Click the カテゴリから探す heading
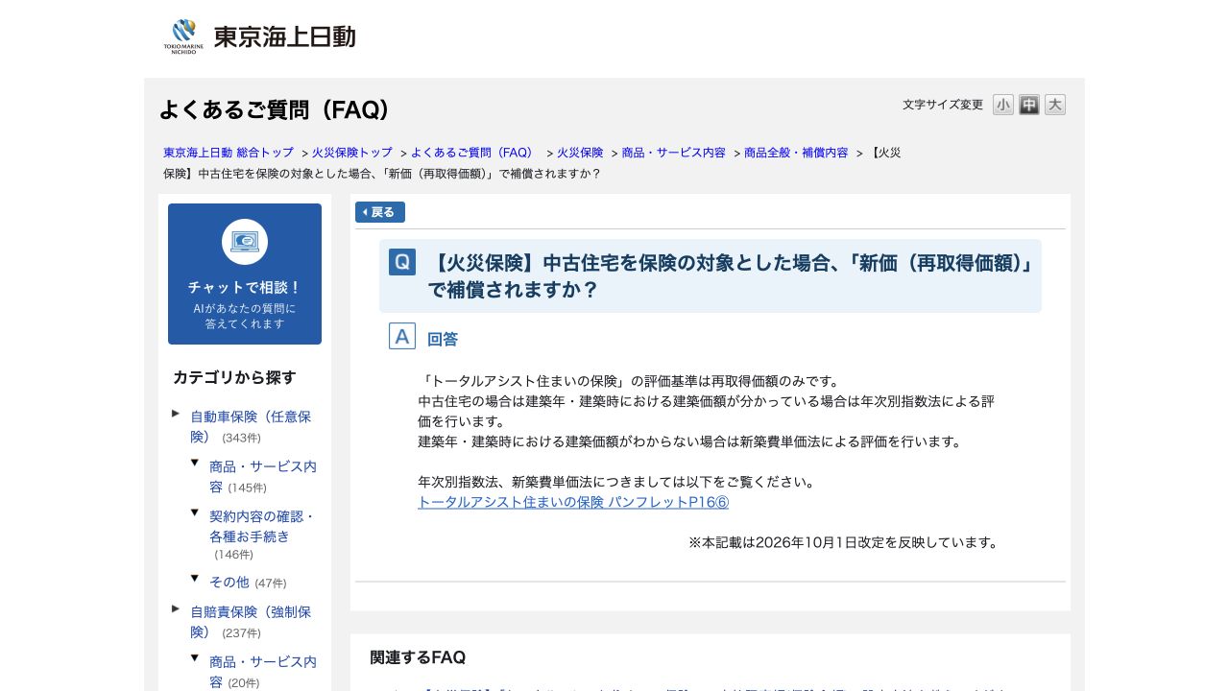This screenshot has height=691, width=1229. [x=234, y=377]
